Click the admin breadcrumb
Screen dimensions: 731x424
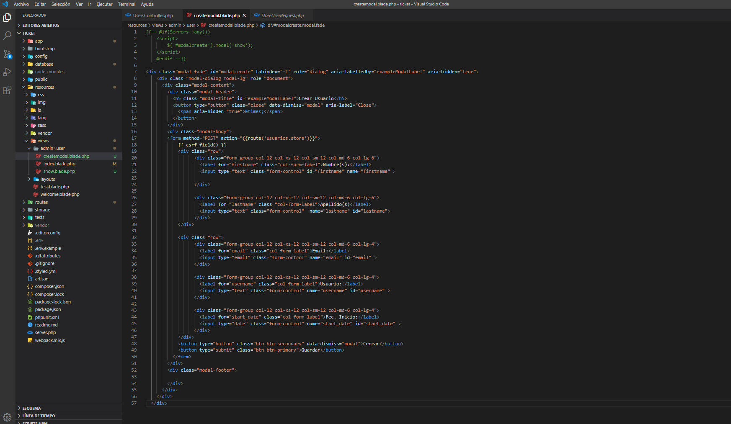pos(175,25)
